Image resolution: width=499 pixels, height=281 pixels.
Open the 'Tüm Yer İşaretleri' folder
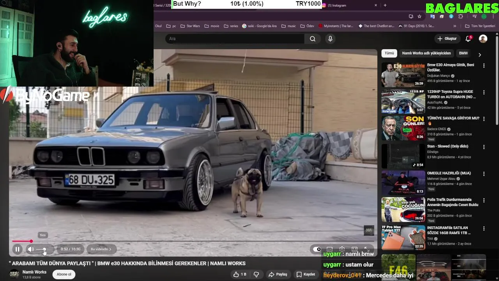point(480,26)
